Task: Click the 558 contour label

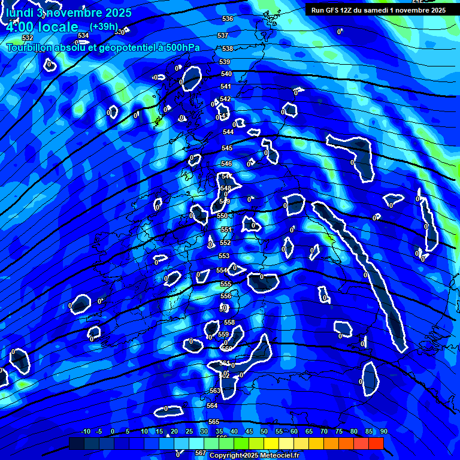Action: click(x=229, y=323)
